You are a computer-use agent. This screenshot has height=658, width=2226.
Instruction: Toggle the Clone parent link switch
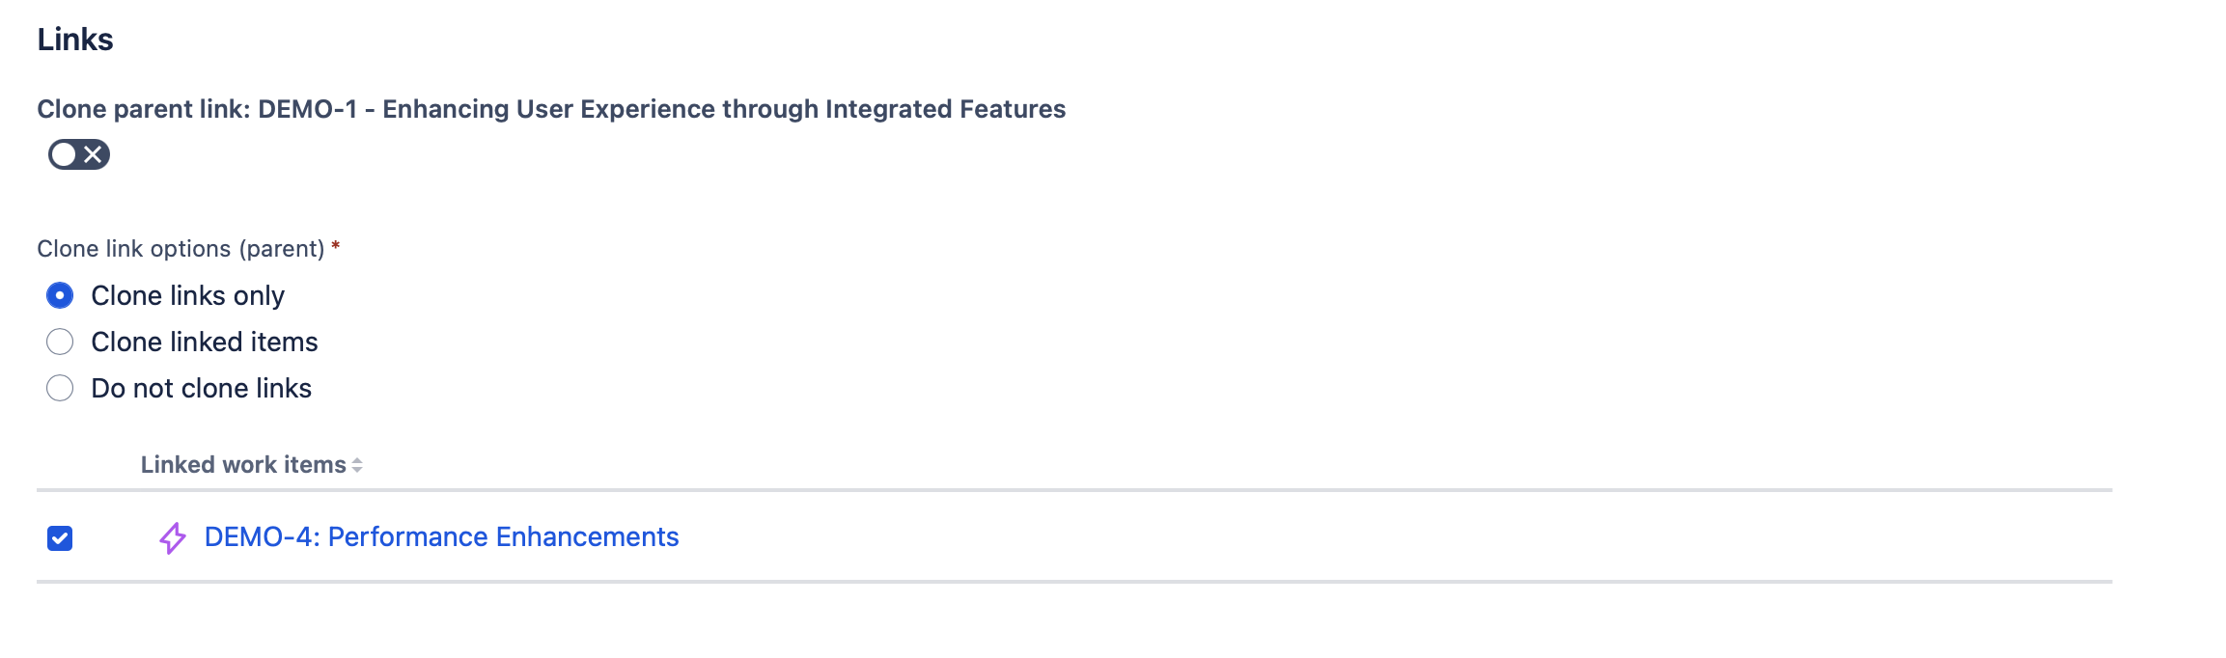click(79, 154)
